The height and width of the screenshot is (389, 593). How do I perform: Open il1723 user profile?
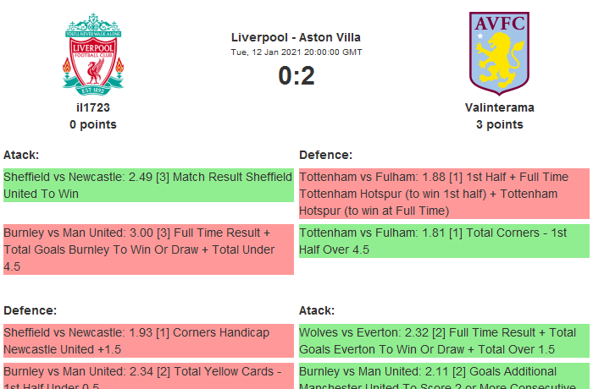pyautogui.click(x=93, y=108)
